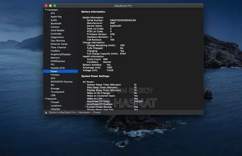This screenshot has width=242, height=156.
Task: Zoom window with green button
Action: pos(55,6)
